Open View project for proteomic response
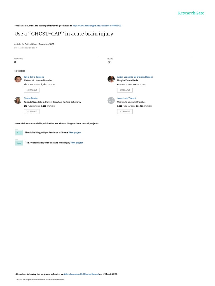The width and height of the screenshot is (215, 286). point(77,143)
